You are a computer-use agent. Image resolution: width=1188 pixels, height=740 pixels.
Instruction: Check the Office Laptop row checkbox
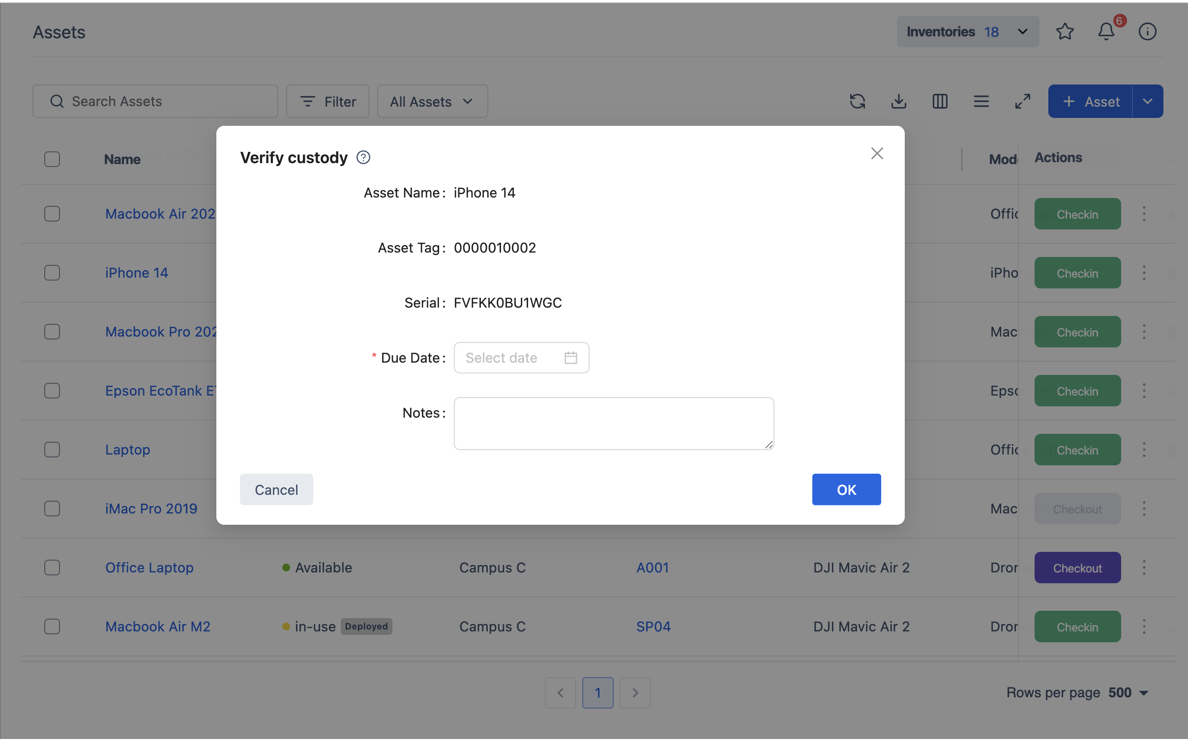(52, 568)
